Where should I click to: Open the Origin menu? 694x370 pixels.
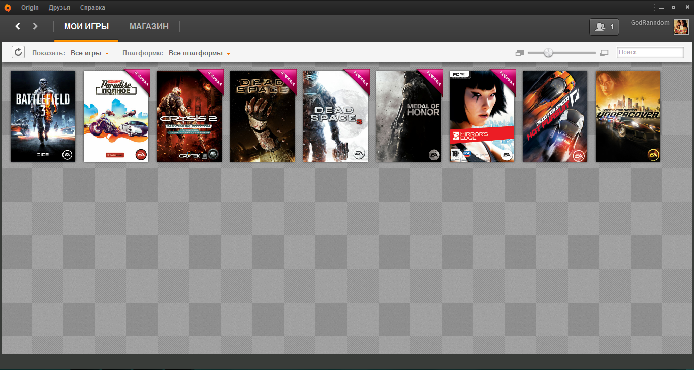[30, 8]
